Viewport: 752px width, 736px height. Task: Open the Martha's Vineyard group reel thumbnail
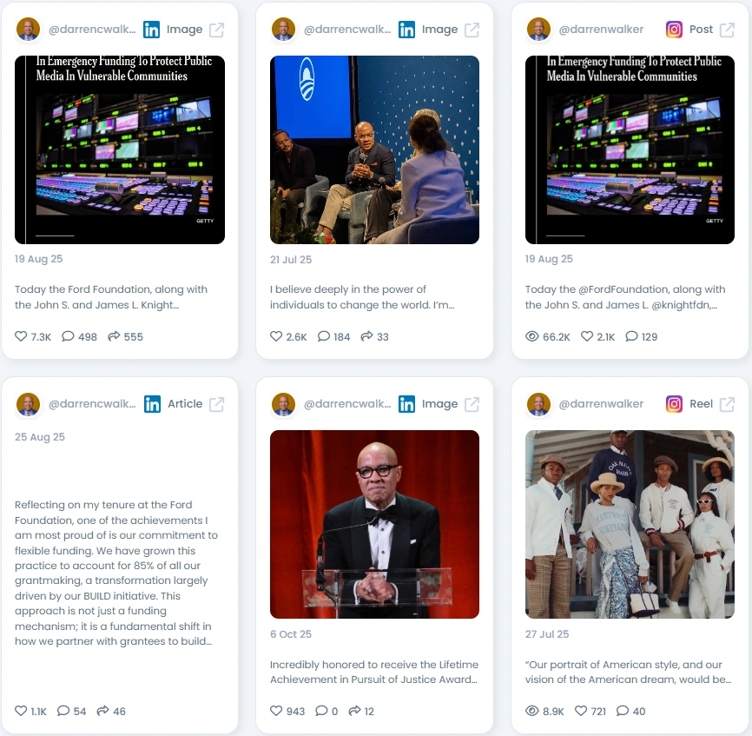coord(630,524)
